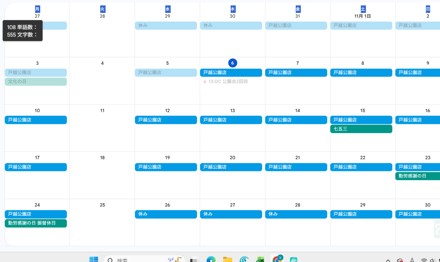The height and width of the screenshot is (262, 440).
Task: Click the 11月 1日 date label
Action: [x=362, y=16]
